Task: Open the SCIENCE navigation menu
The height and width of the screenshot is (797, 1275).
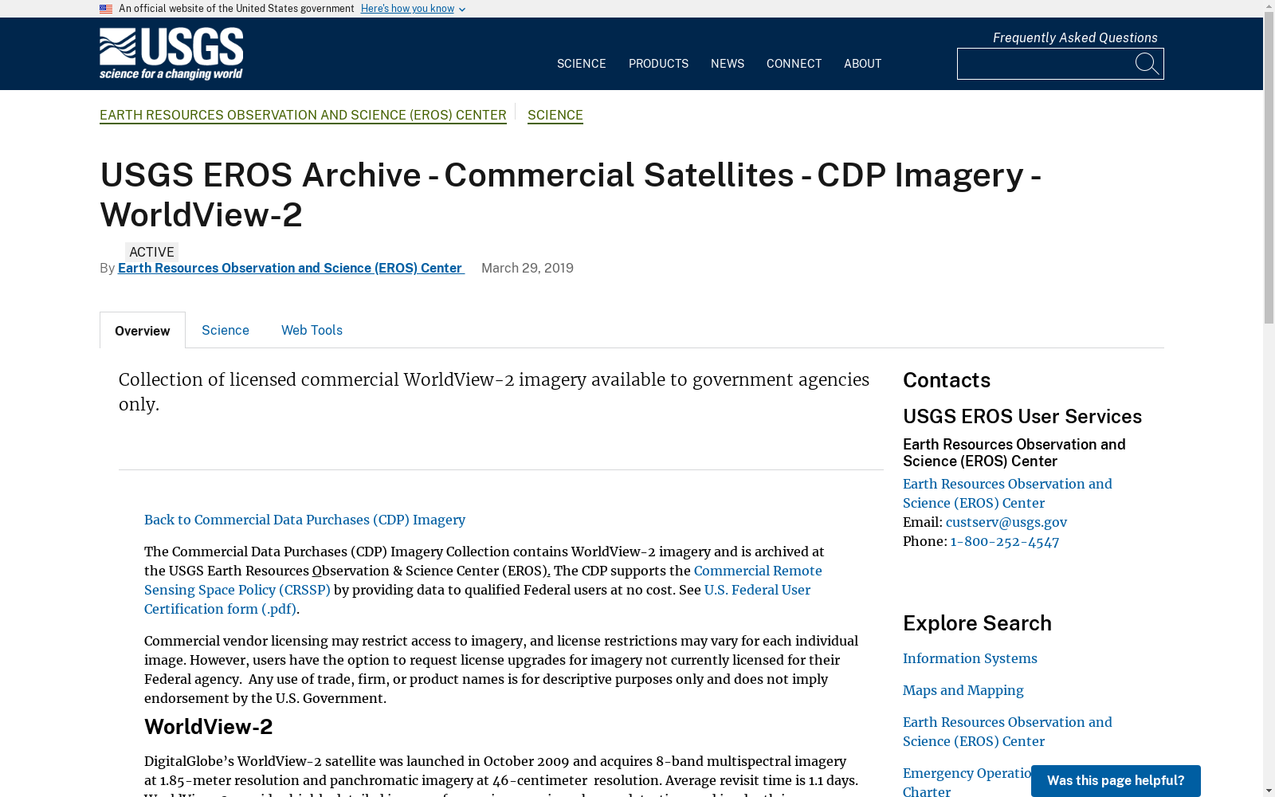Action: 582,64
